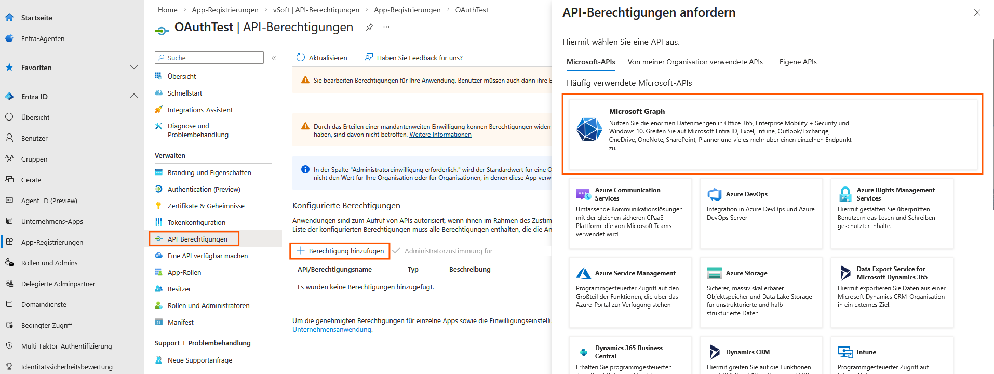Open Zertifikate & Geheimnisse menu item
Viewport: 994px width, 374px height.
(206, 206)
